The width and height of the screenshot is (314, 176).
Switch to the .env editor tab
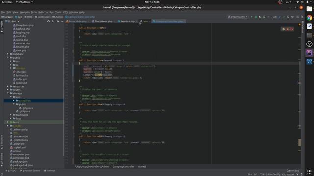coord(145,21)
